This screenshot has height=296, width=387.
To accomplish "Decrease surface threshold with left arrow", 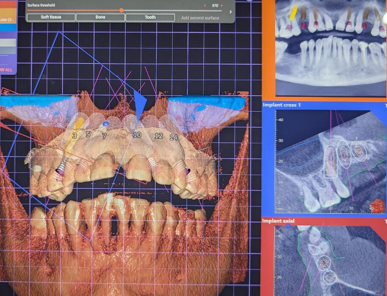I will click(205, 6).
